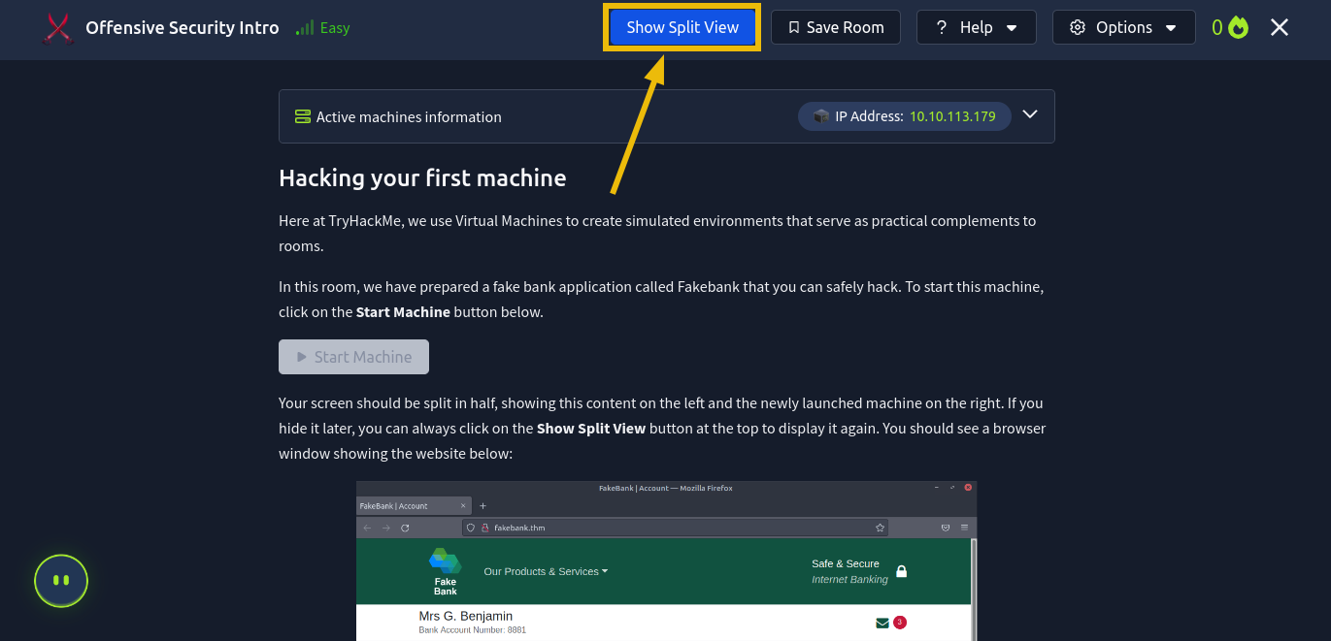
Task: Click the Start Machine button
Action: click(353, 357)
